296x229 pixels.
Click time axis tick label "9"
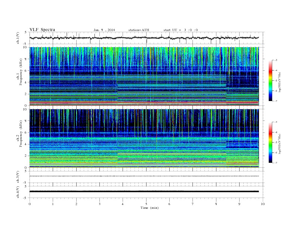(239, 204)
